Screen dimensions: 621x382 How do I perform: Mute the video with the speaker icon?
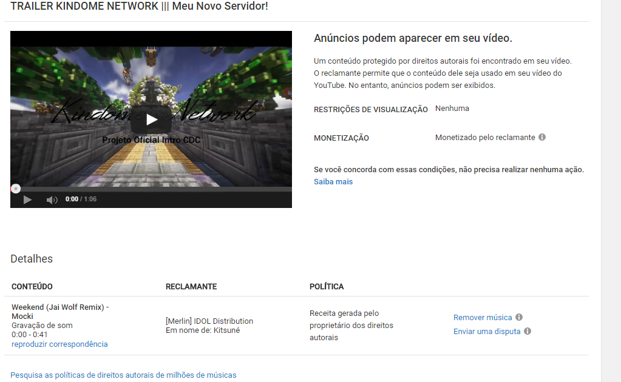tap(52, 199)
